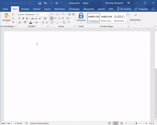Toggle strikethrough text formatting

click(32, 19)
